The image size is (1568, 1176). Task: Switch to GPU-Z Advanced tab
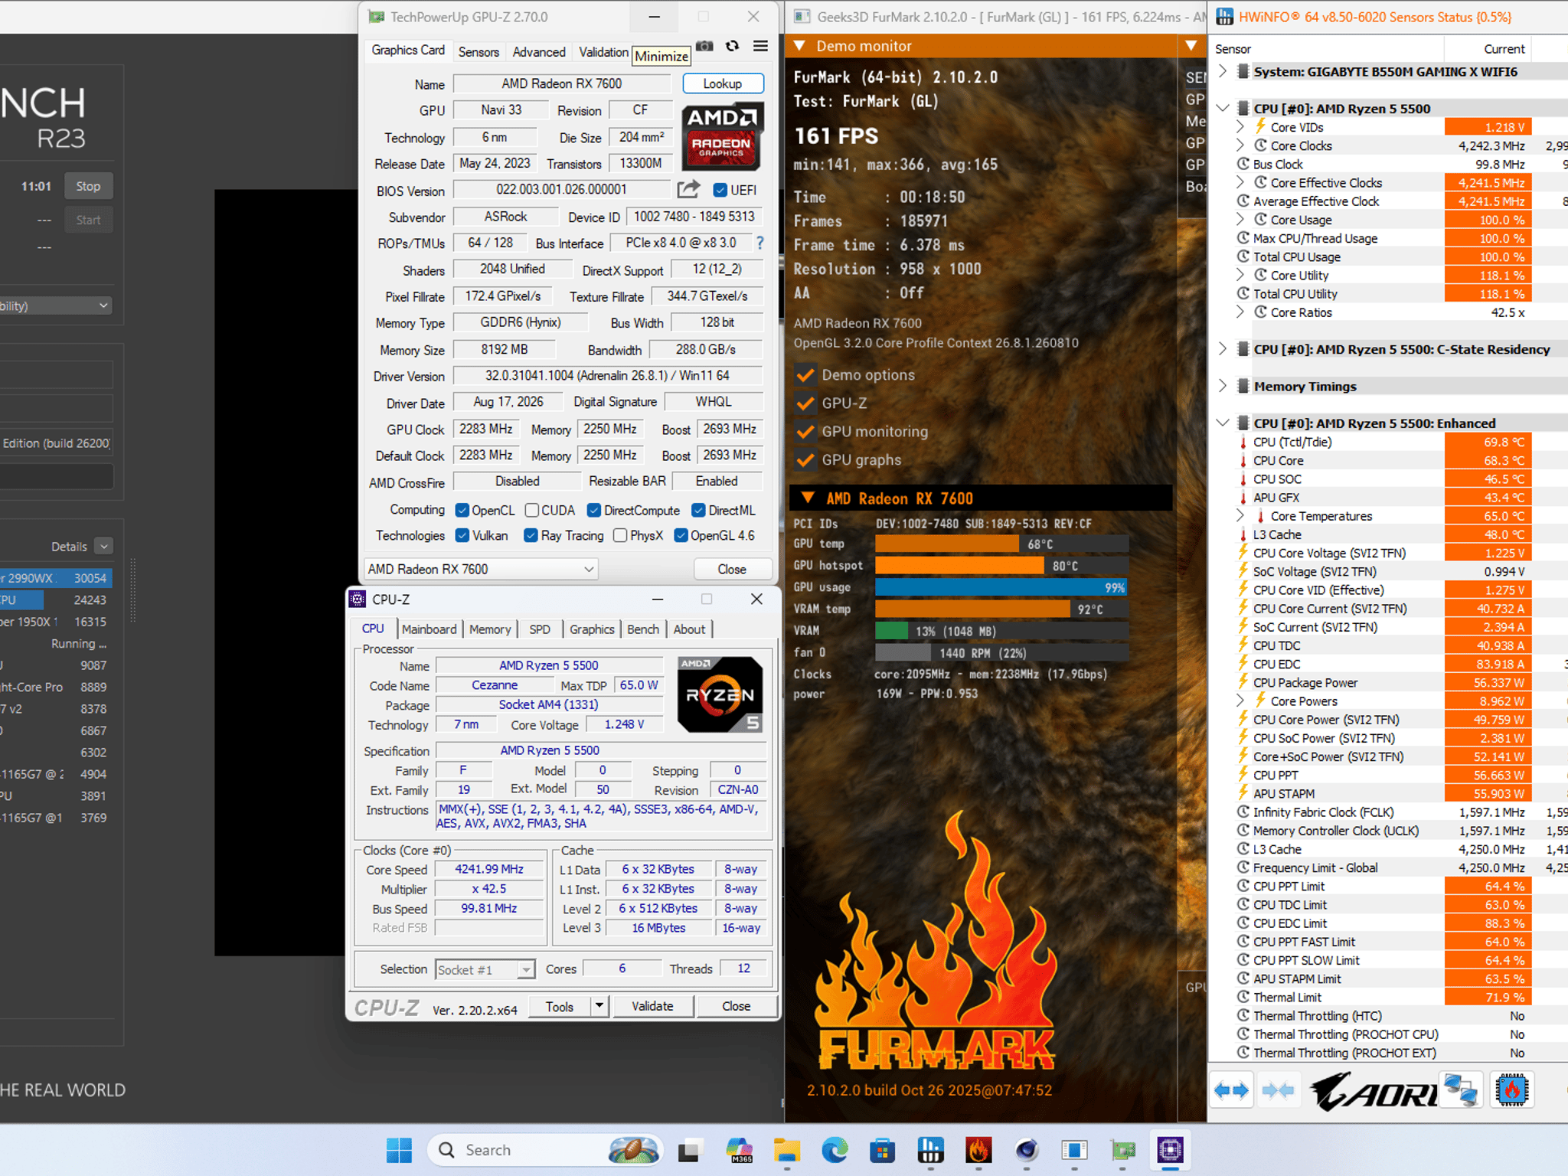point(539,51)
